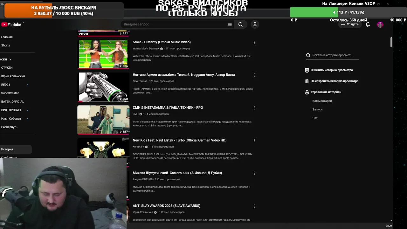Open Записи history section
The width and height of the screenshot is (407, 229).
[x=317, y=109]
